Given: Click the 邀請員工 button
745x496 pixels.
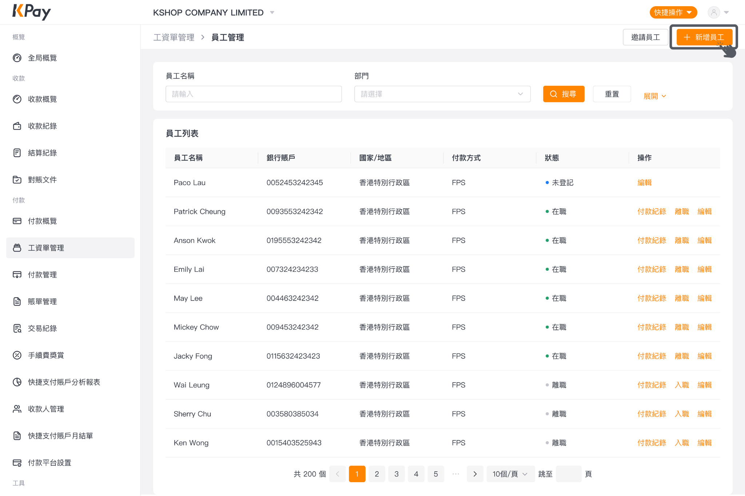Looking at the screenshot, I should pos(646,37).
